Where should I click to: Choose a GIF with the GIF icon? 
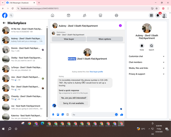tap(68, 114)
